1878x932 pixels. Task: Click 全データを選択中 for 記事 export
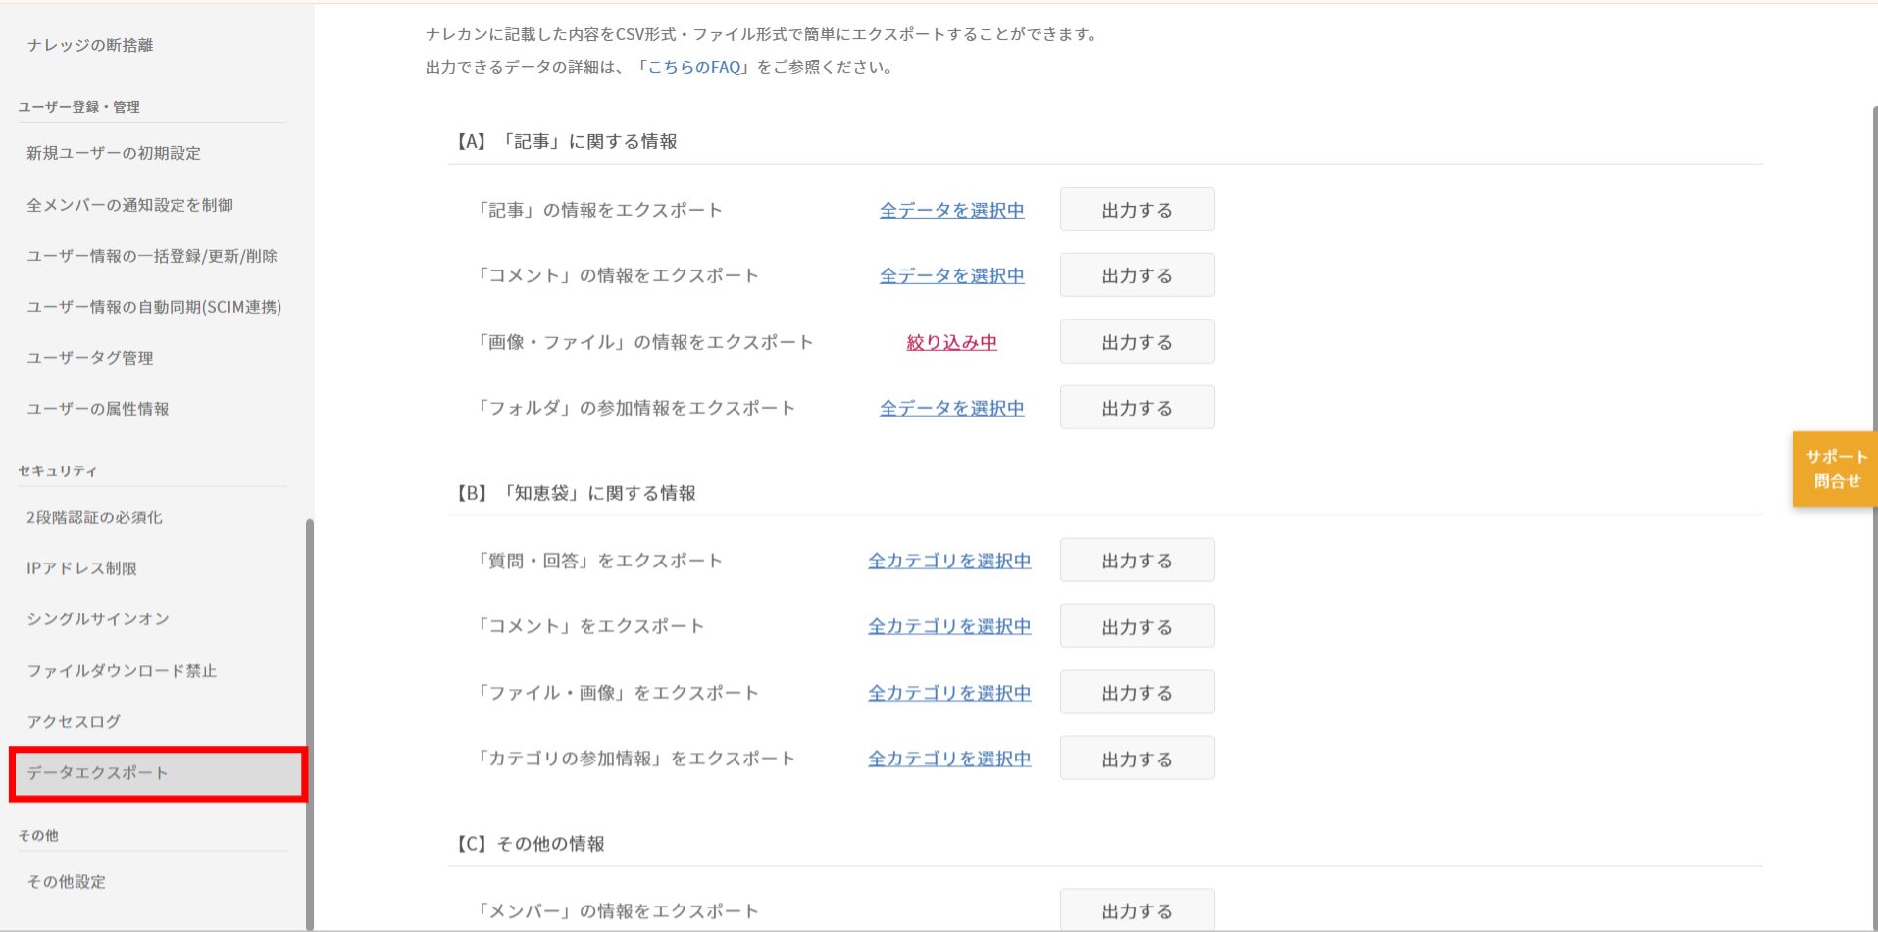pos(951,210)
